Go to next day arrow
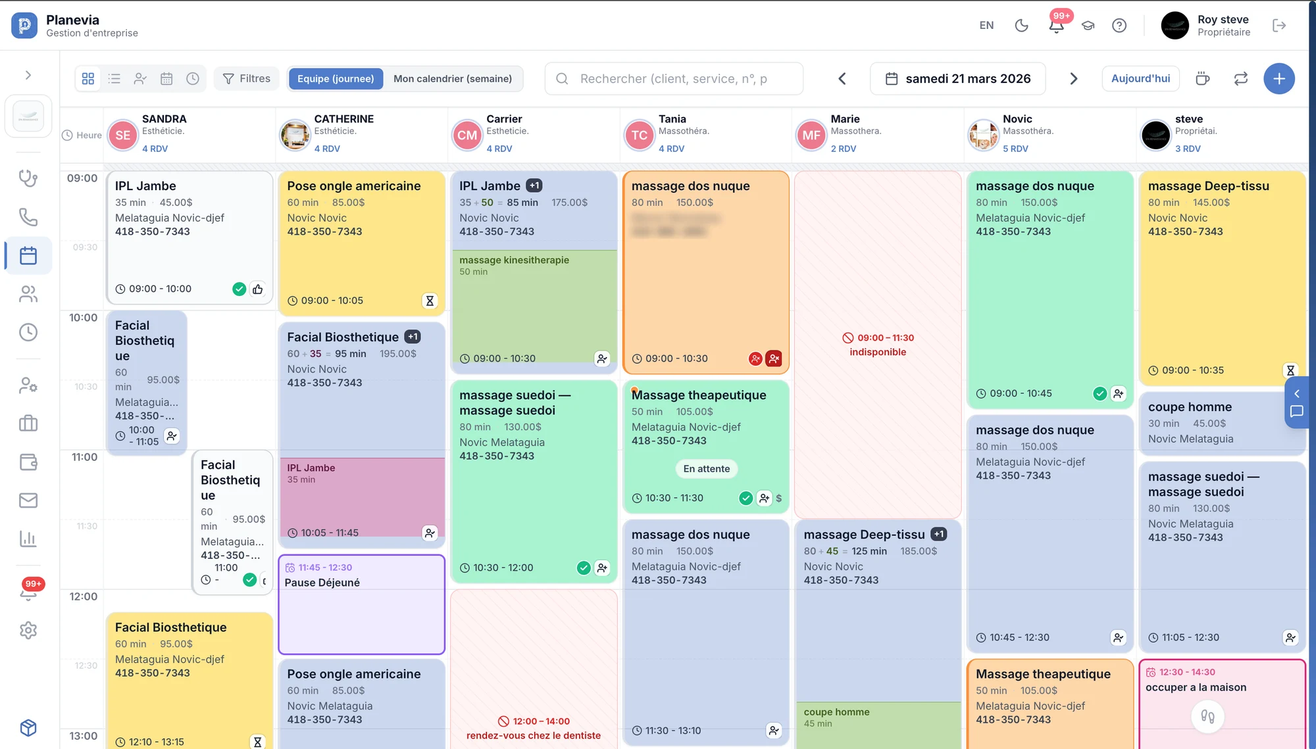Viewport: 1316px width, 749px height. tap(1074, 79)
